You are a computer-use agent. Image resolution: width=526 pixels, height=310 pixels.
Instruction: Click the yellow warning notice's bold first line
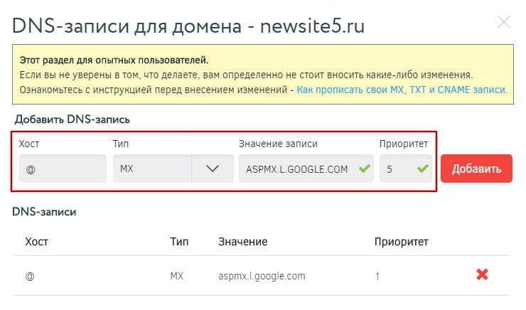coord(114,60)
